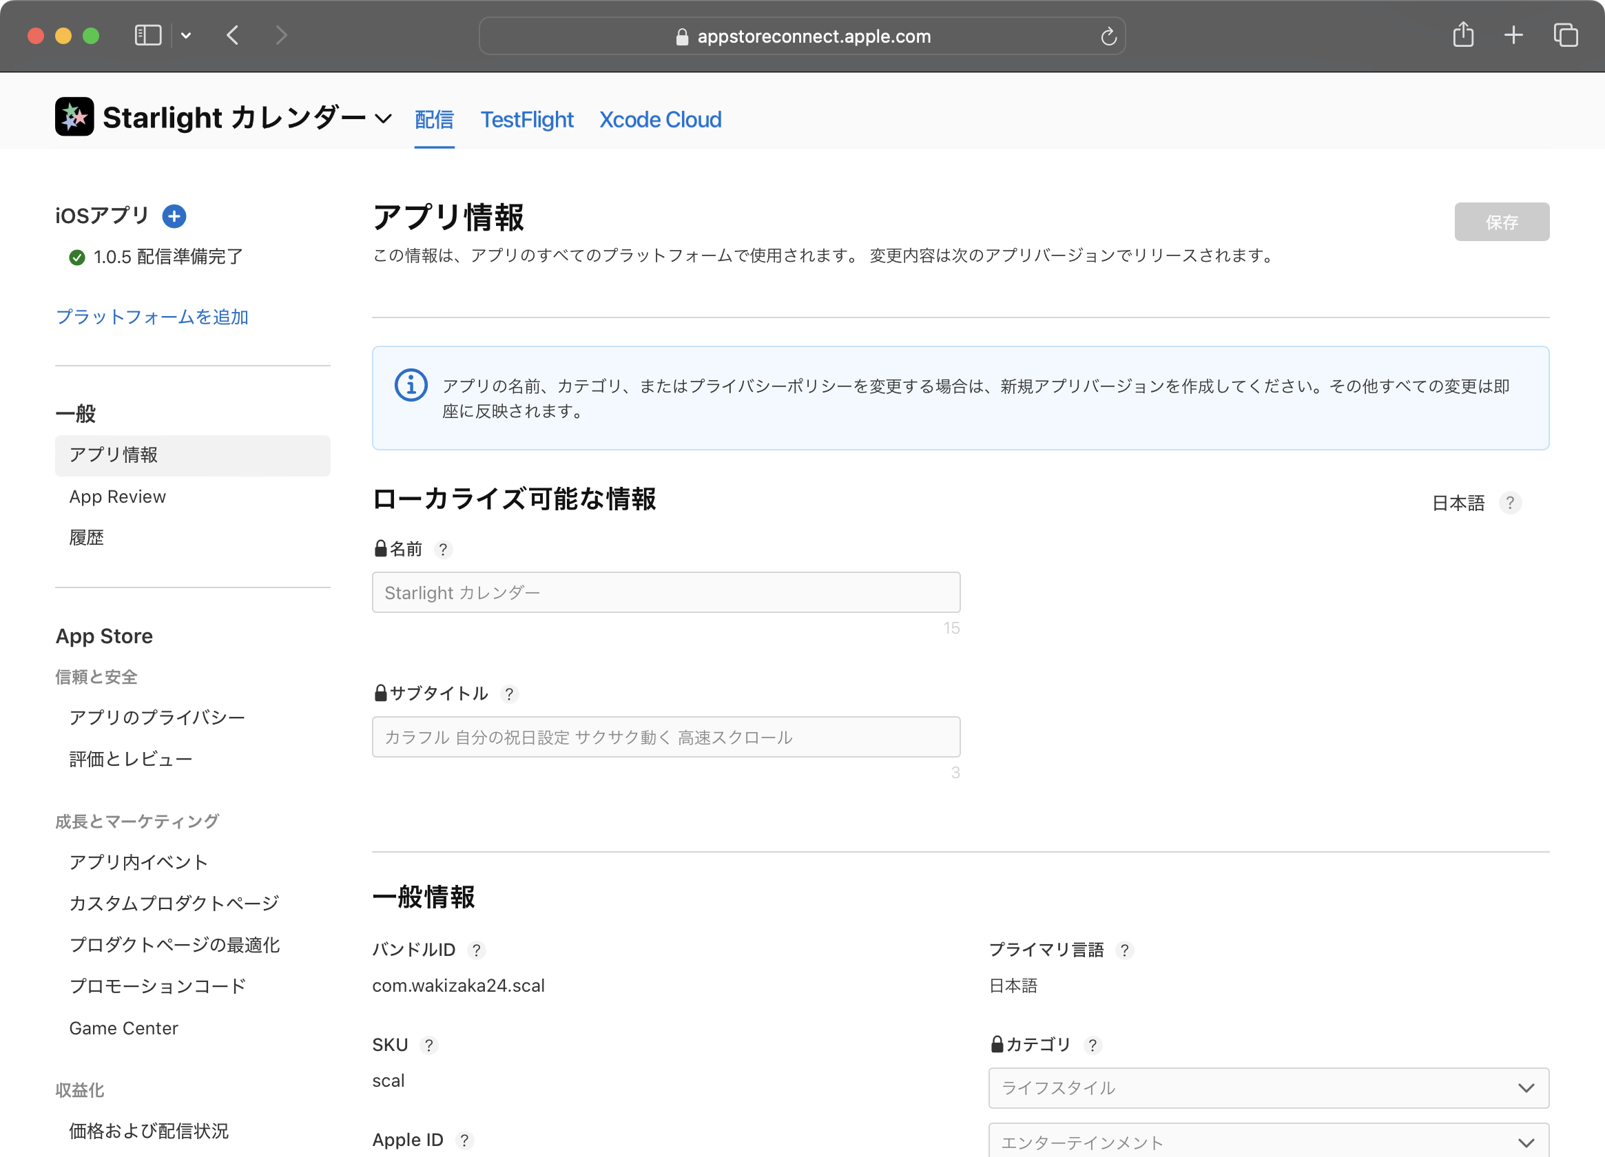This screenshot has height=1157, width=1605.
Task: Open App Review in the sidebar
Action: click(x=118, y=497)
